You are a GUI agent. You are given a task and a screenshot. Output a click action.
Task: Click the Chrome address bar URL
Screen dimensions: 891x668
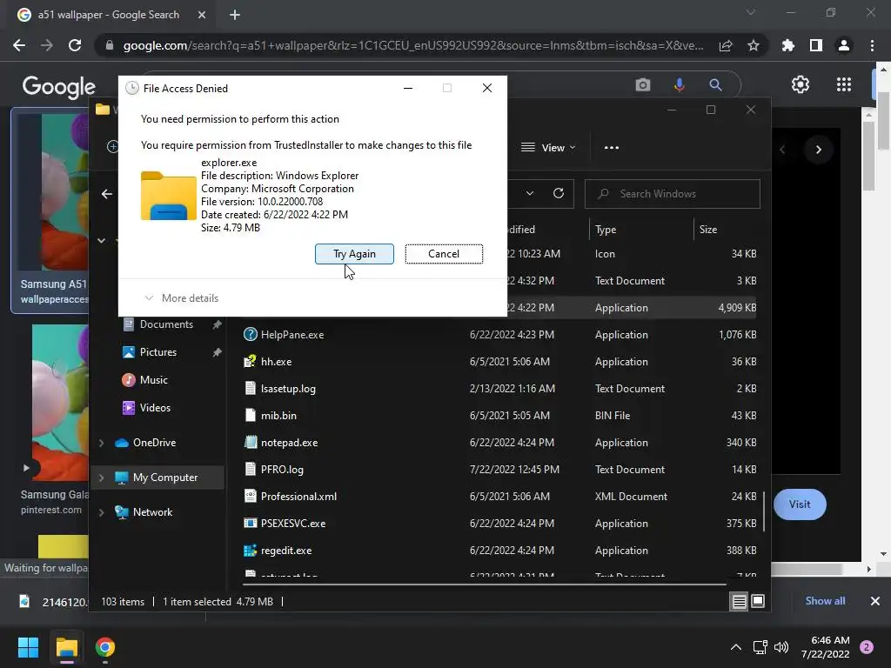[413, 45]
